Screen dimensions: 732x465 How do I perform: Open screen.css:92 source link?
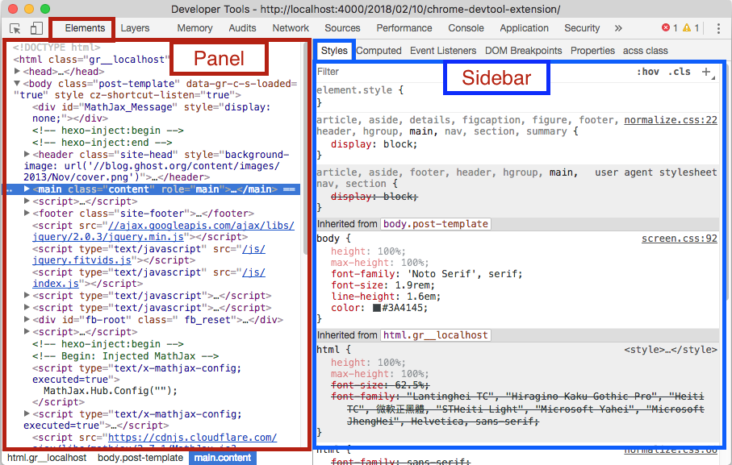pos(680,239)
